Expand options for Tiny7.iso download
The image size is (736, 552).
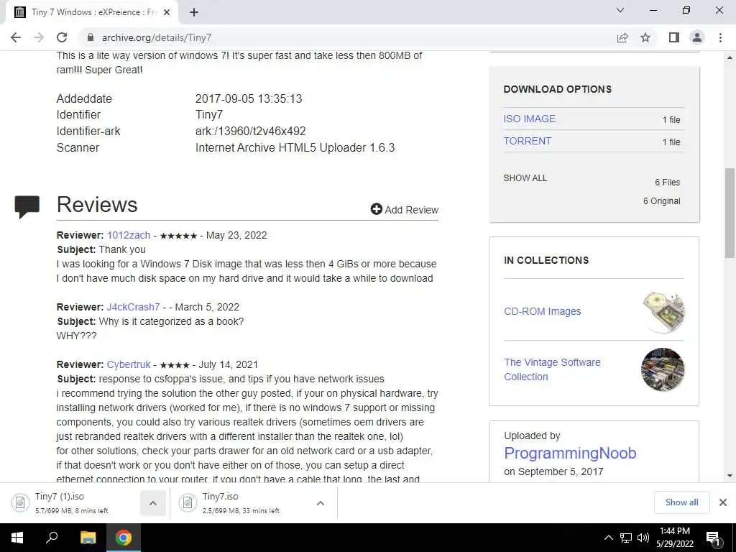point(321,503)
